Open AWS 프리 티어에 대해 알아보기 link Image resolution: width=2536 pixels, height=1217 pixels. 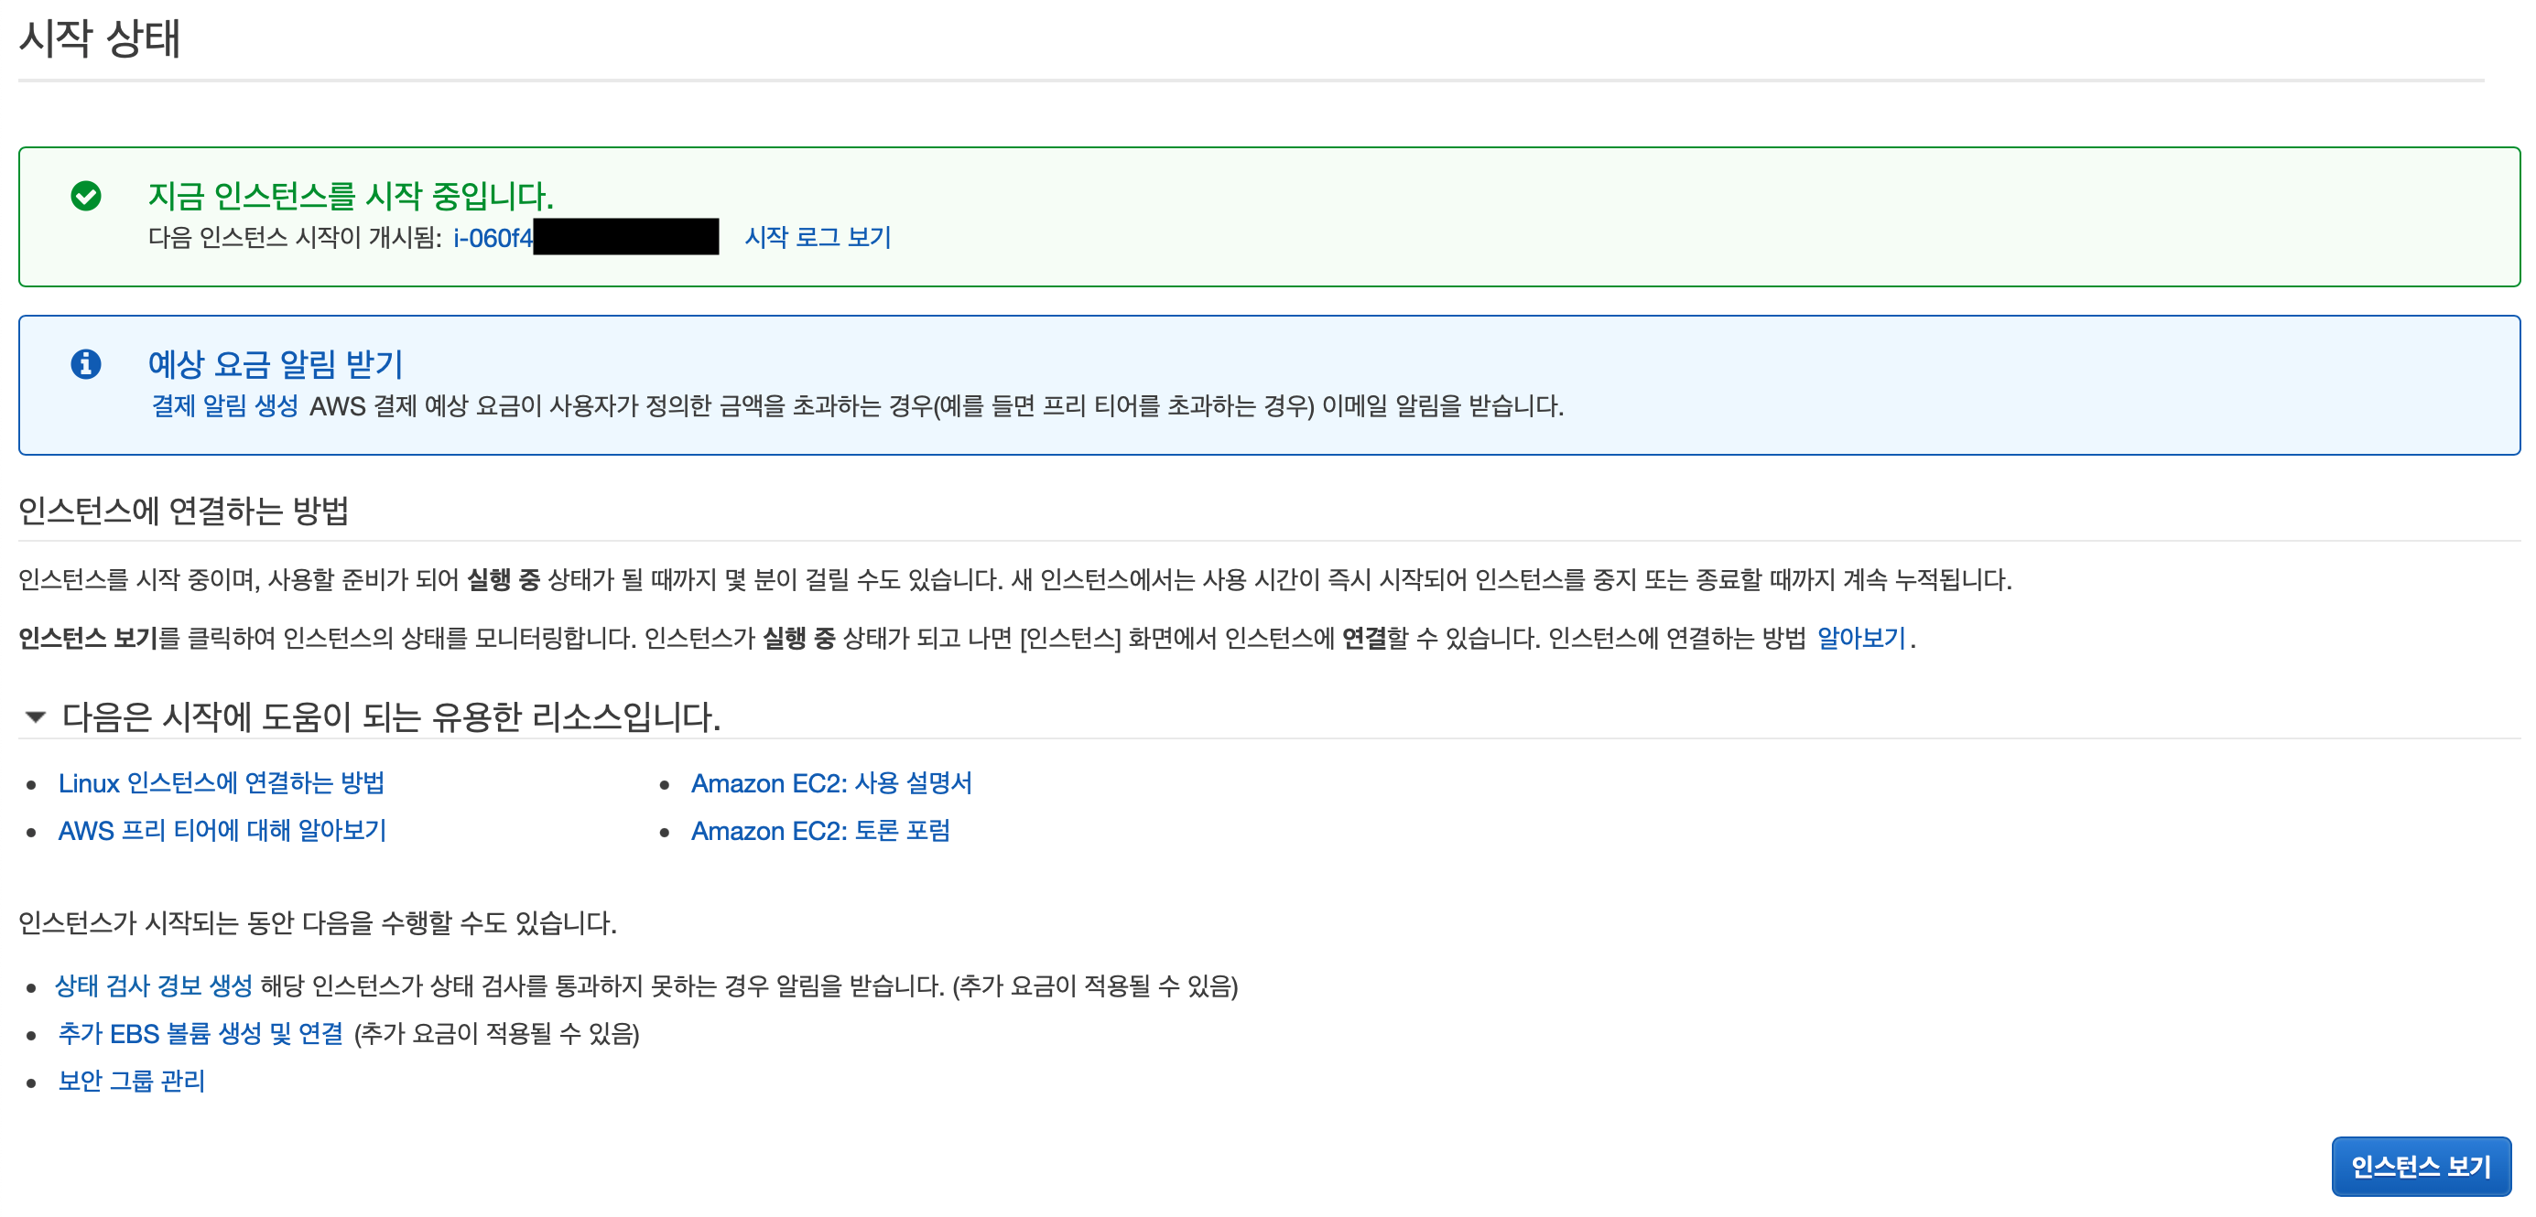coord(222,830)
